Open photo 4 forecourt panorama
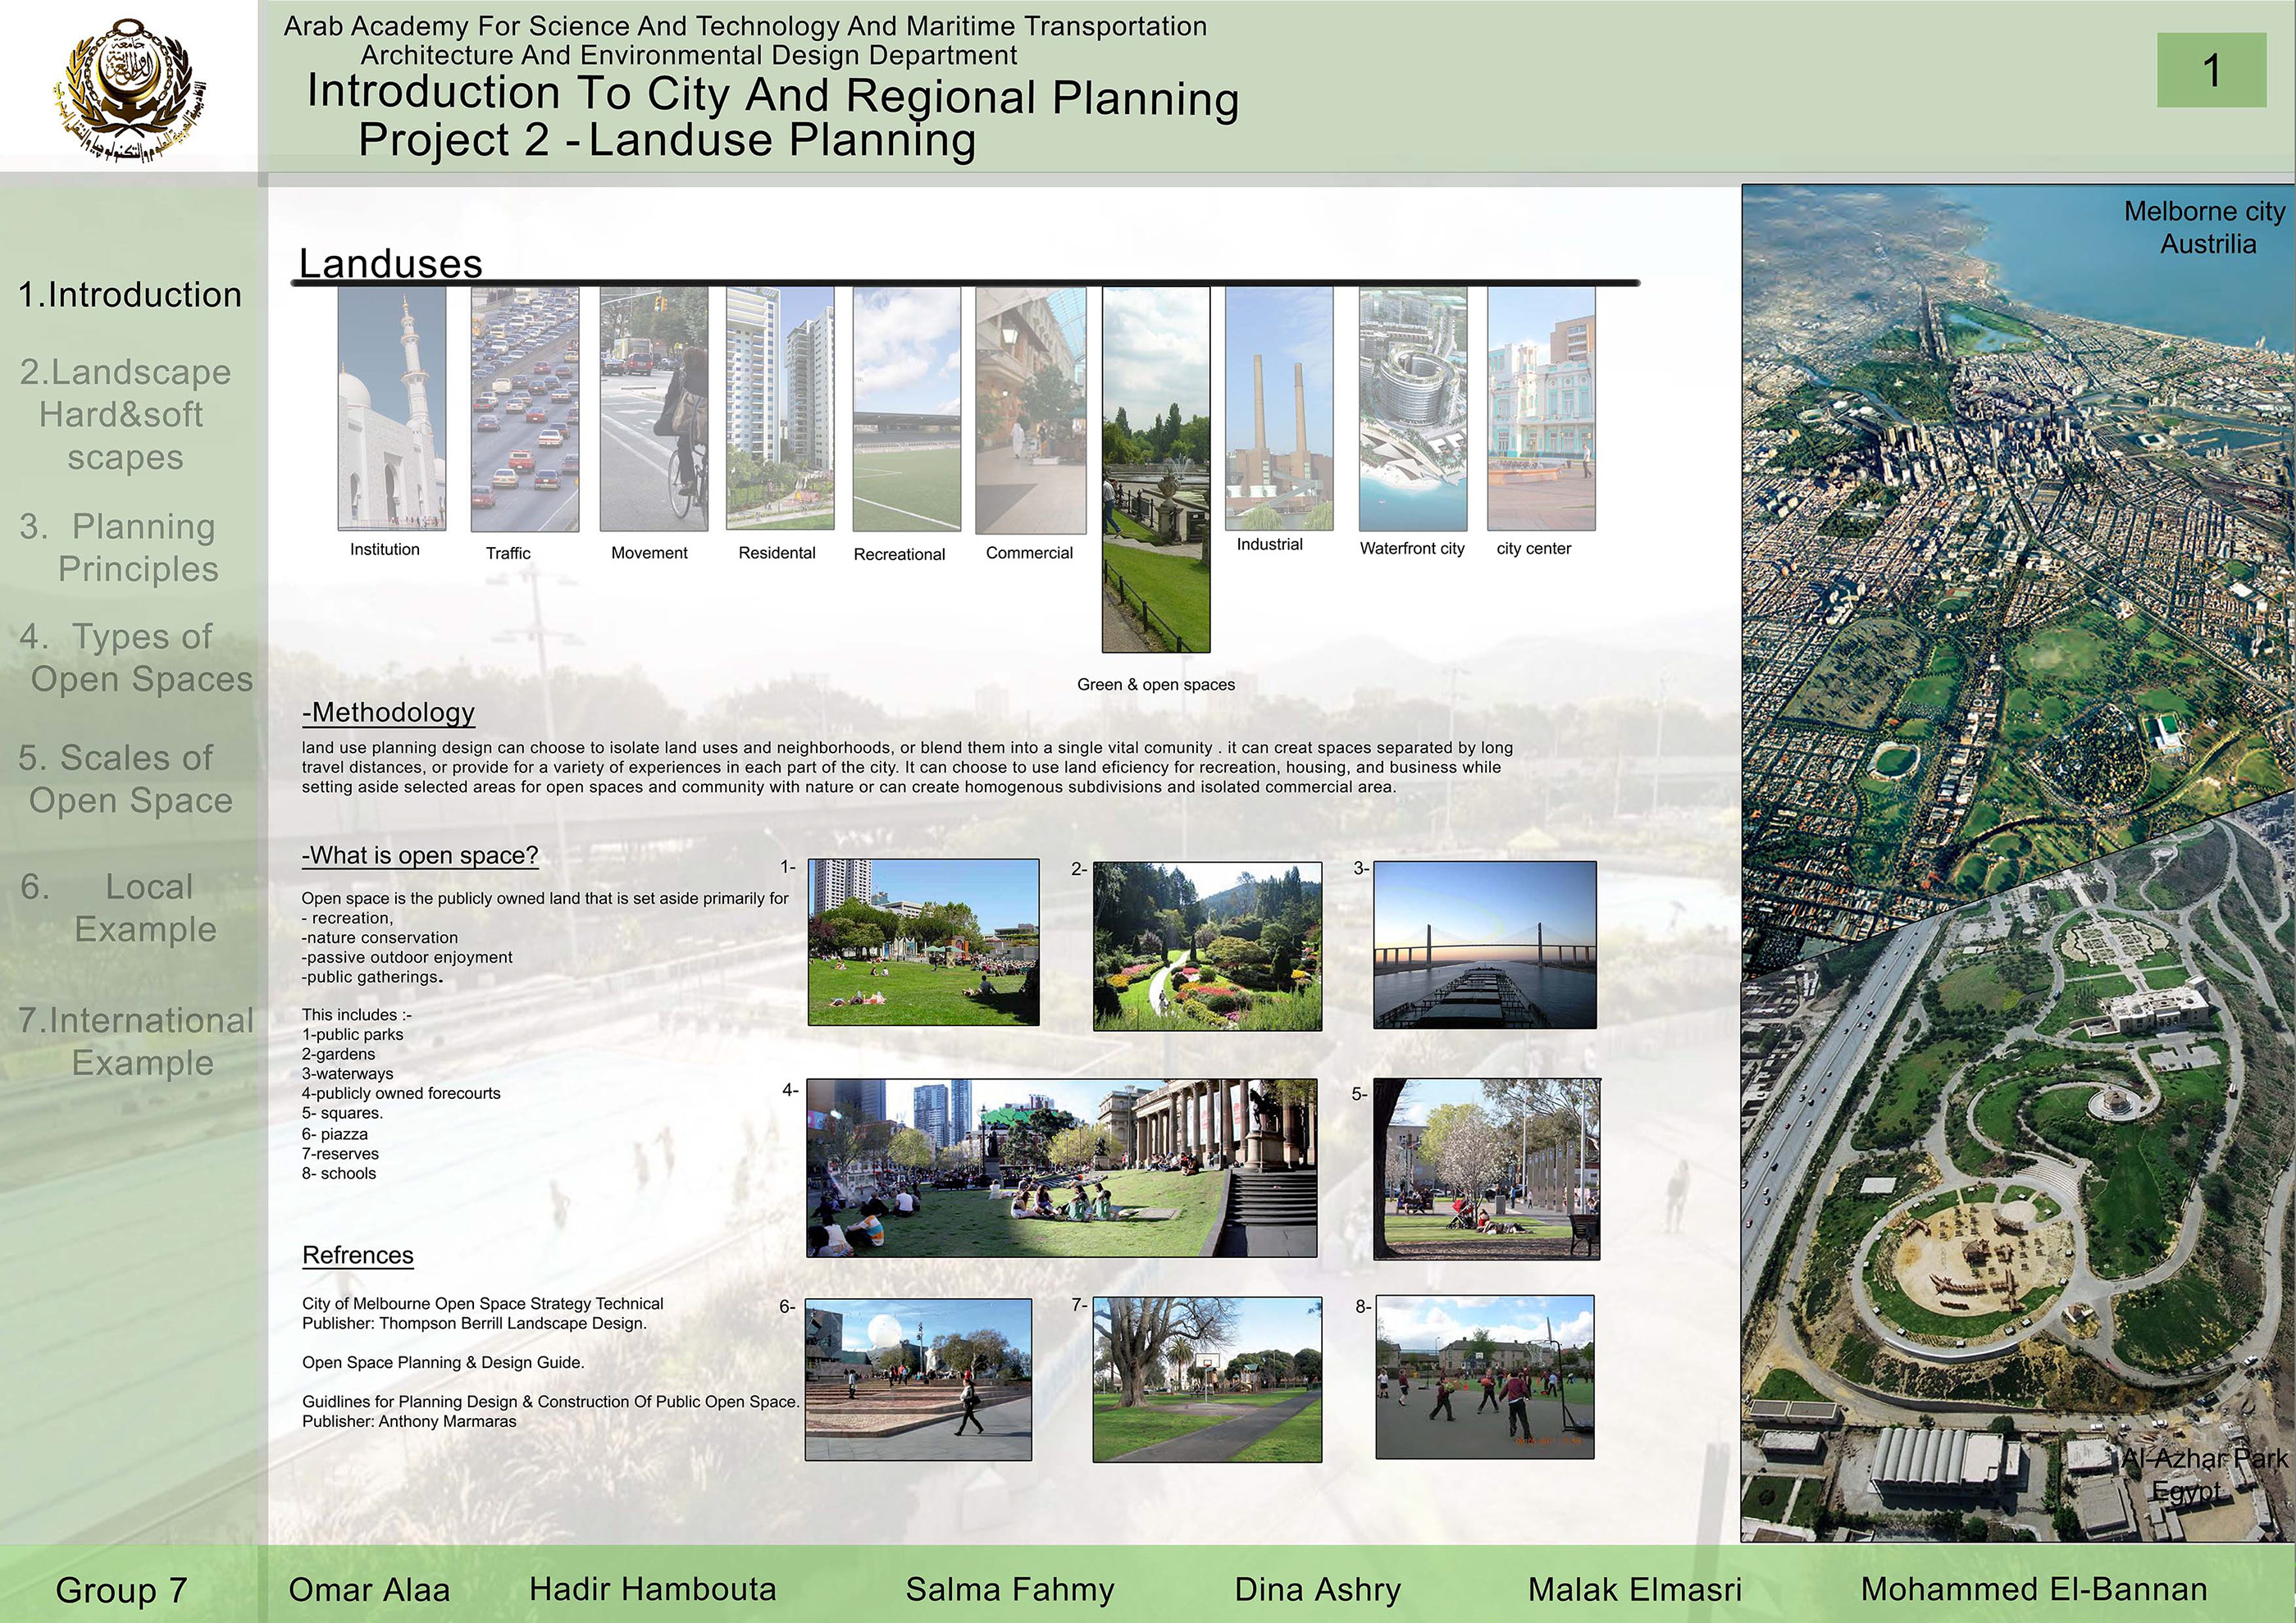Image resolution: width=2296 pixels, height=1623 pixels. pos(1062,1168)
